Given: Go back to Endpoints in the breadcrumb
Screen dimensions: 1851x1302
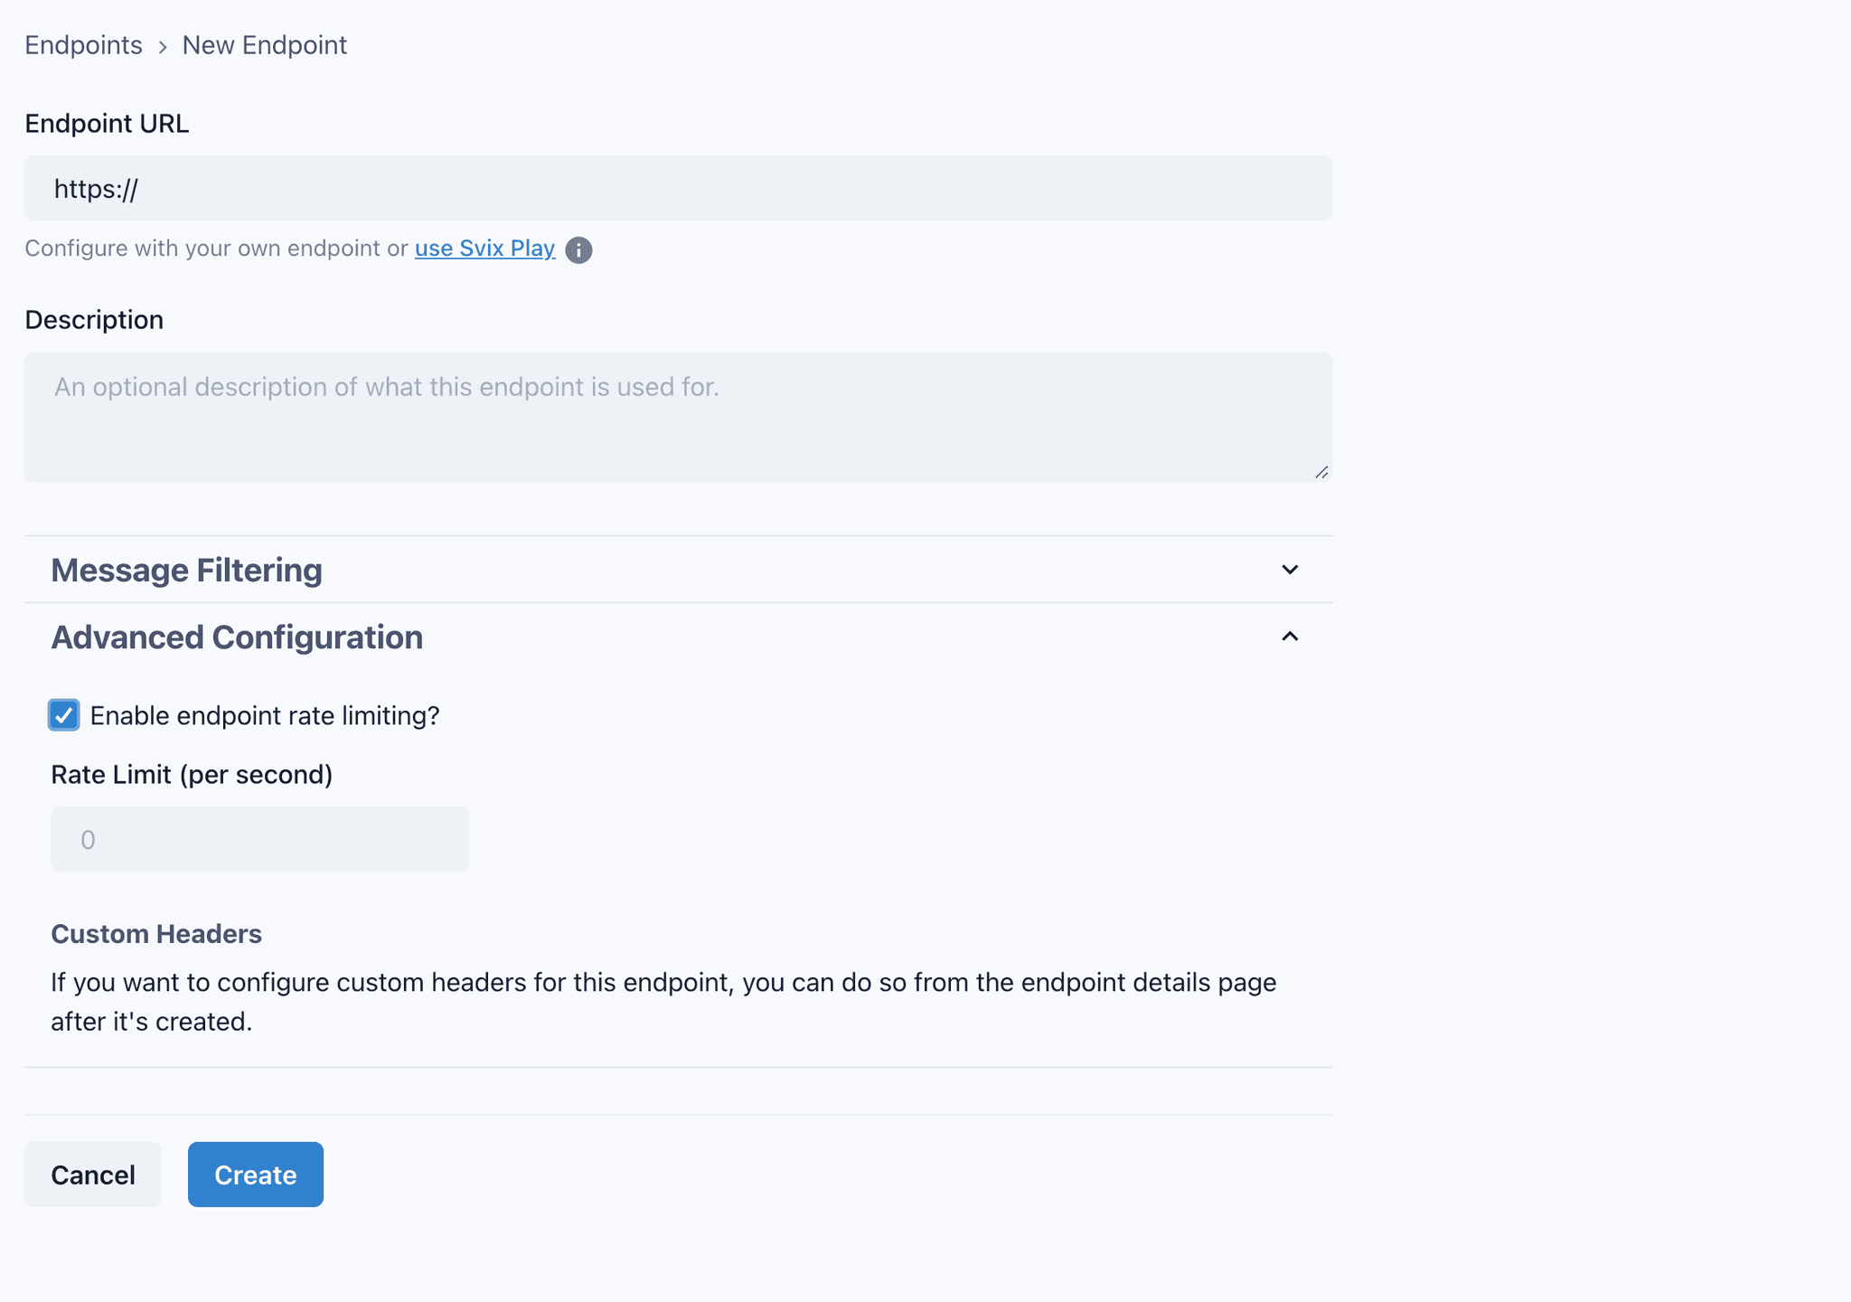Looking at the screenshot, I should 83,45.
